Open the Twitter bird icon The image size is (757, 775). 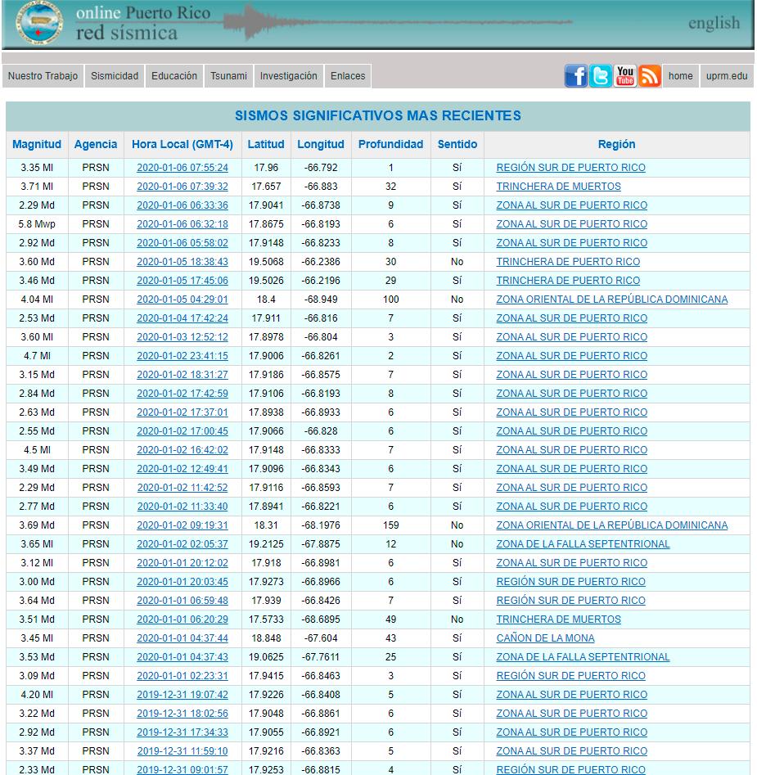[601, 76]
